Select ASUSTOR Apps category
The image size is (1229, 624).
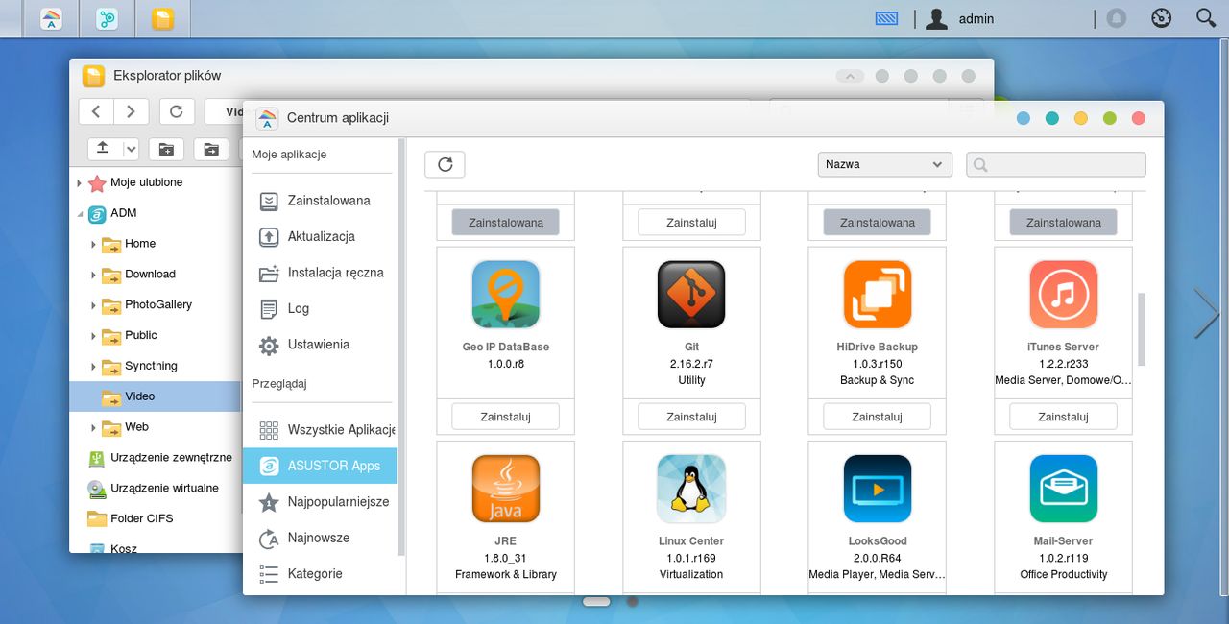point(320,466)
